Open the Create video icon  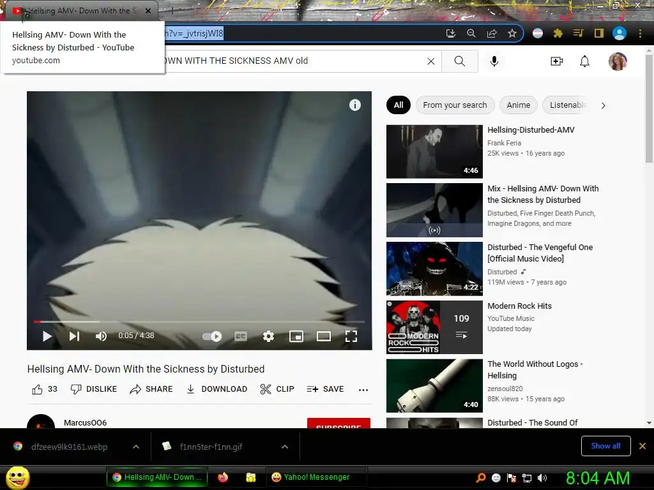(x=557, y=61)
